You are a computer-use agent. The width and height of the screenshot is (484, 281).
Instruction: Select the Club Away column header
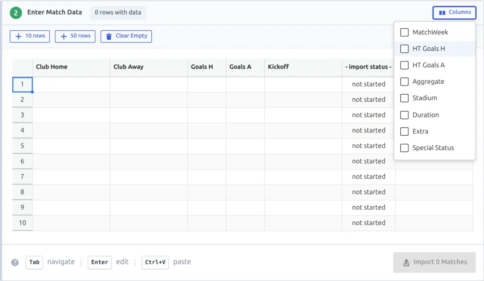(149, 67)
